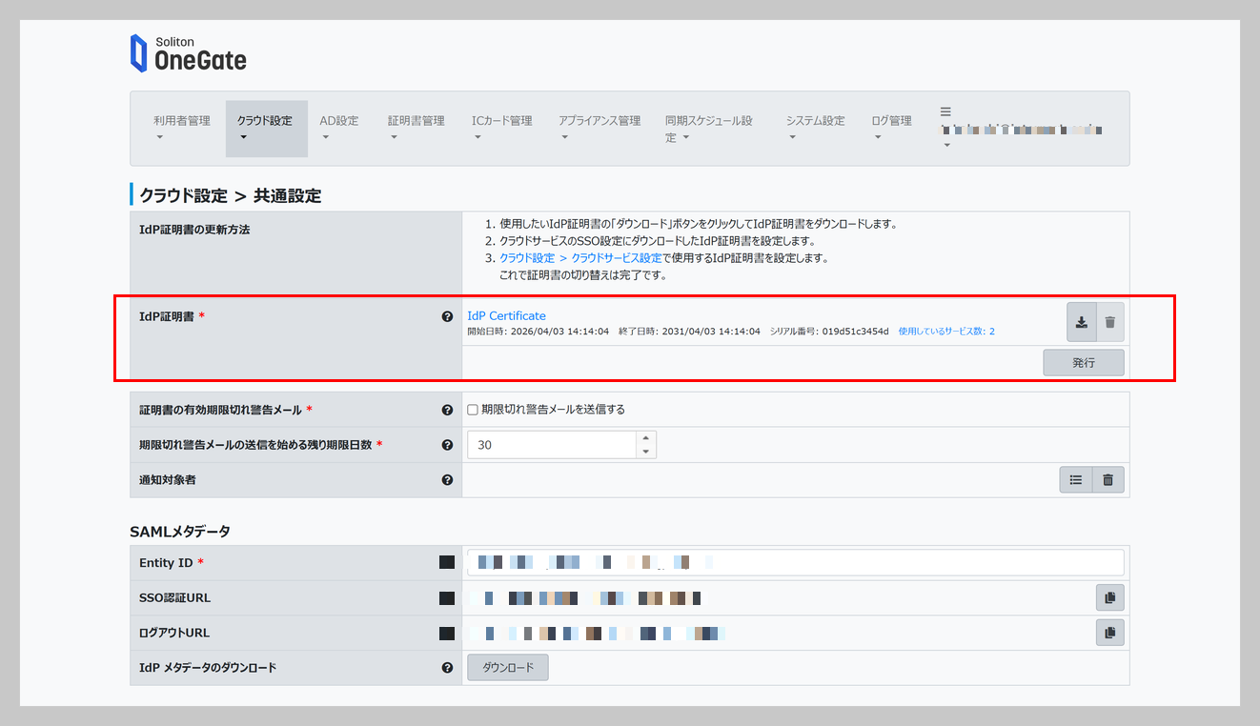The width and height of the screenshot is (1260, 726).
Task: Expand the 利用者管理 dropdown menu
Action: coord(182,129)
